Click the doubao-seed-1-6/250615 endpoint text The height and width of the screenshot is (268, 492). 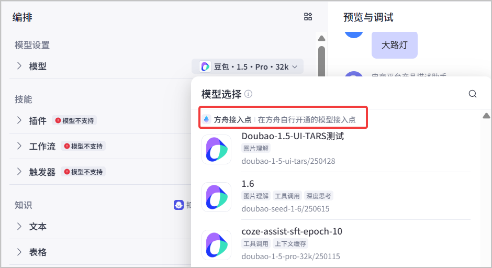286,209
